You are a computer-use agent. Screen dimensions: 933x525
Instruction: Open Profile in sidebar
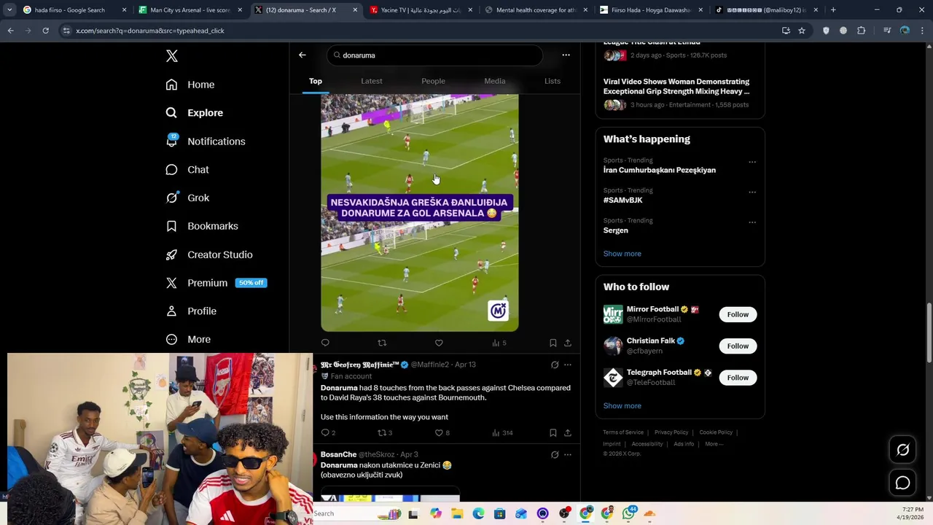(191, 311)
